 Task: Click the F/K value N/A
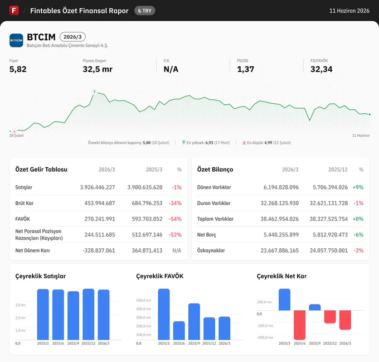[x=171, y=69]
